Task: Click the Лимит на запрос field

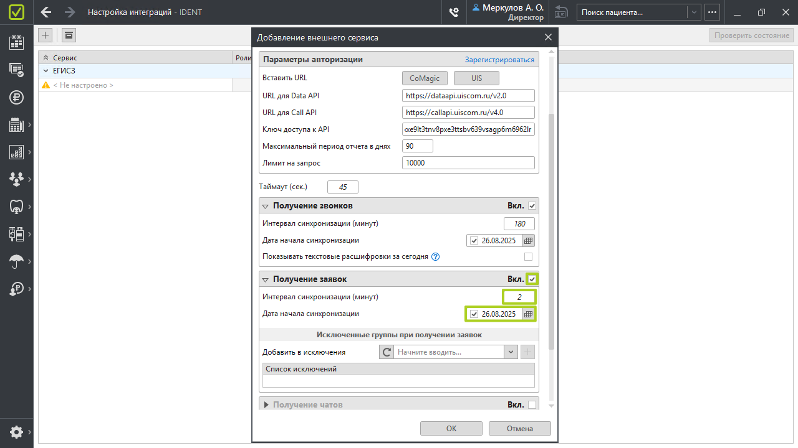Action: [x=469, y=163]
